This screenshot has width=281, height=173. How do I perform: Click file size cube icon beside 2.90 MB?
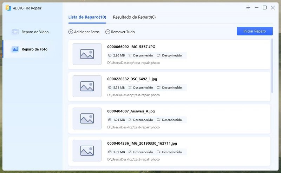(110, 55)
